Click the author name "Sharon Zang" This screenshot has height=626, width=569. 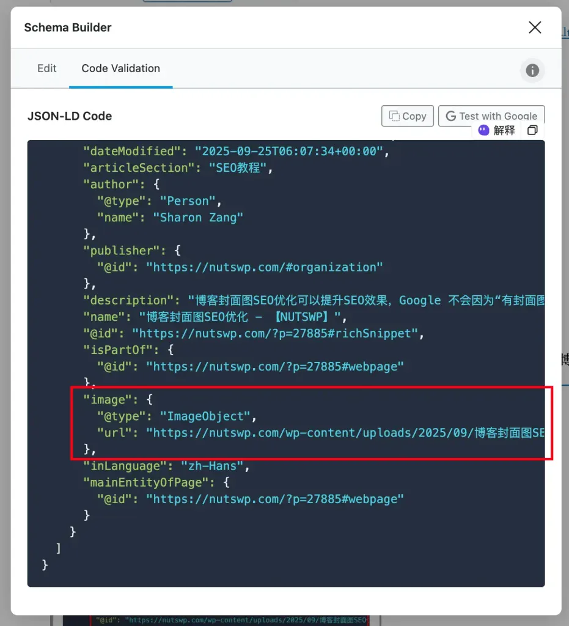click(197, 217)
